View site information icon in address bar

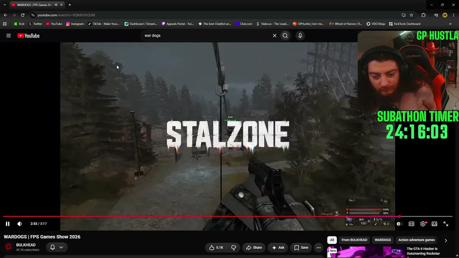click(x=33, y=15)
